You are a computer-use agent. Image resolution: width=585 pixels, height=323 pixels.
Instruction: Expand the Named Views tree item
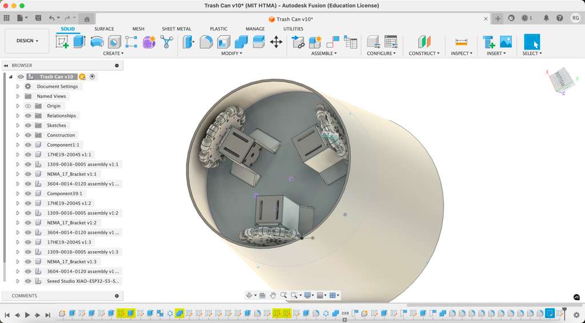(x=18, y=96)
